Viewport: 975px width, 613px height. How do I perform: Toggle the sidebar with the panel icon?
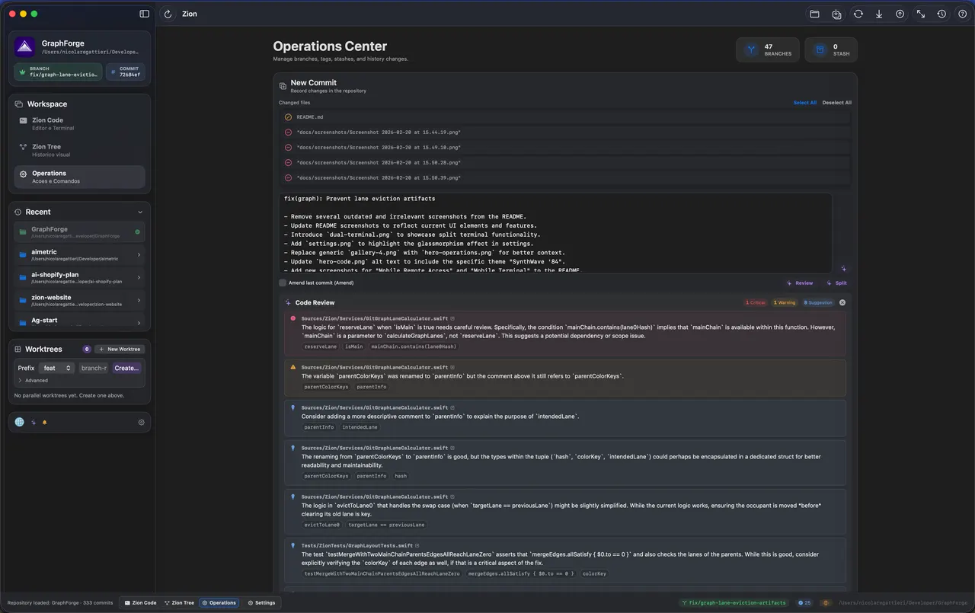point(145,14)
